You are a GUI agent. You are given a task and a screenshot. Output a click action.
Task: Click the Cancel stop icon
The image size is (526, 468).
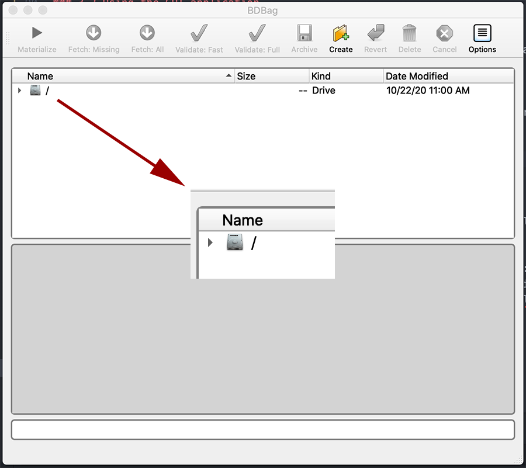(445, 33)
